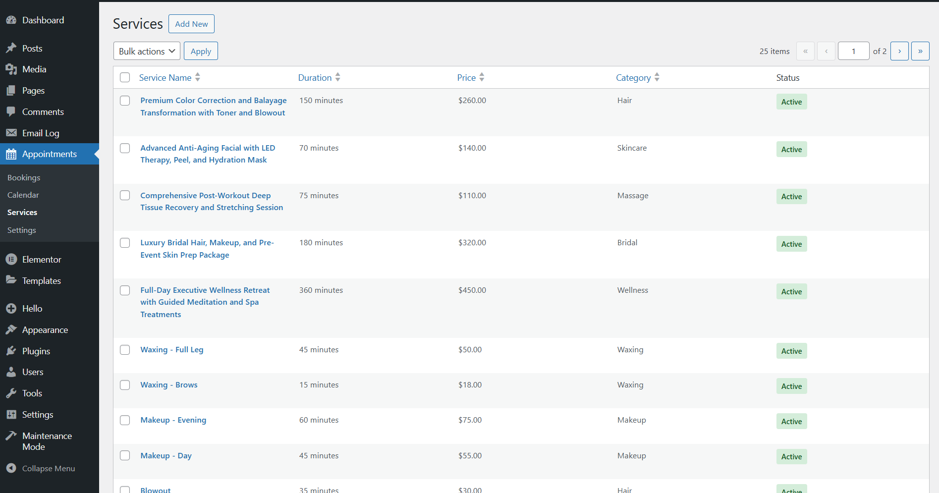The height and width of the screenshot is (493, 939).
Task: Switch to the Bookings submenu
Action: click(24, 177)
